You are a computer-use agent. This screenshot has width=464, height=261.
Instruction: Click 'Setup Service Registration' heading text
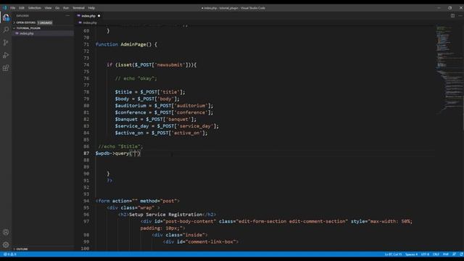[166, 215]
